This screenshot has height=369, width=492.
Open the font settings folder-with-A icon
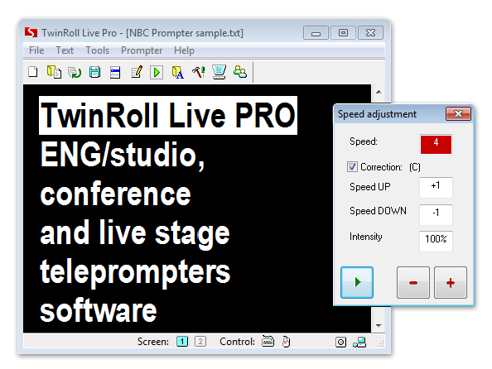tap(177, 73)
